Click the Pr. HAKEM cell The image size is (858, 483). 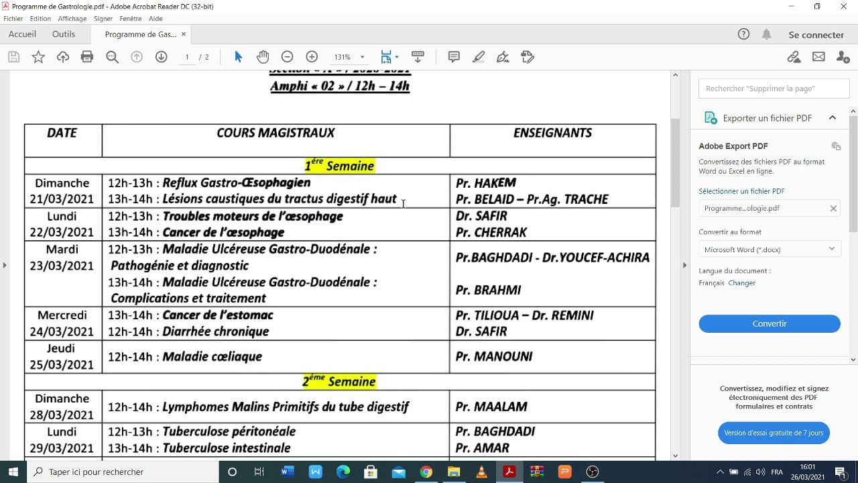coord(486,183)
